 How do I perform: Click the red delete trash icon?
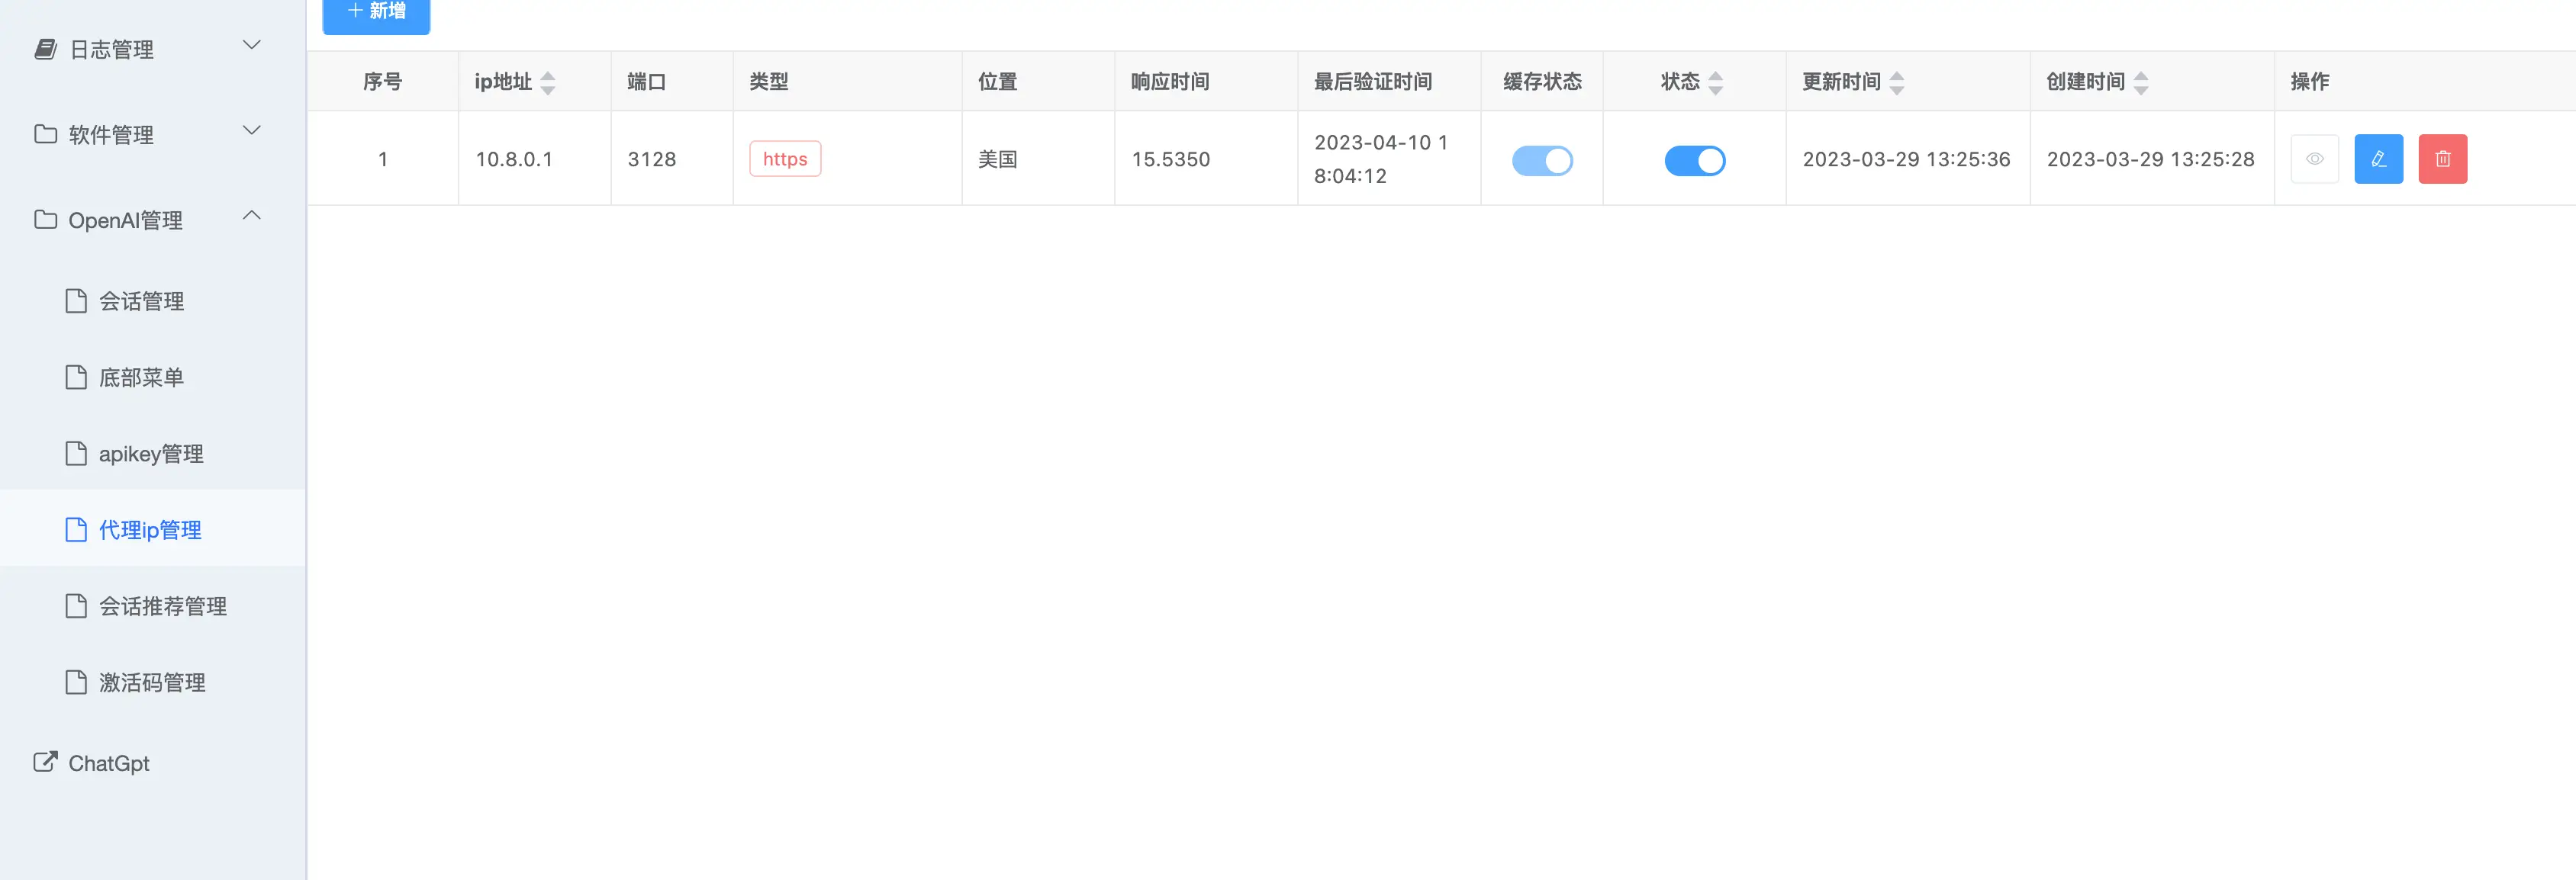pyautogui.click(x=2442, y=159)
